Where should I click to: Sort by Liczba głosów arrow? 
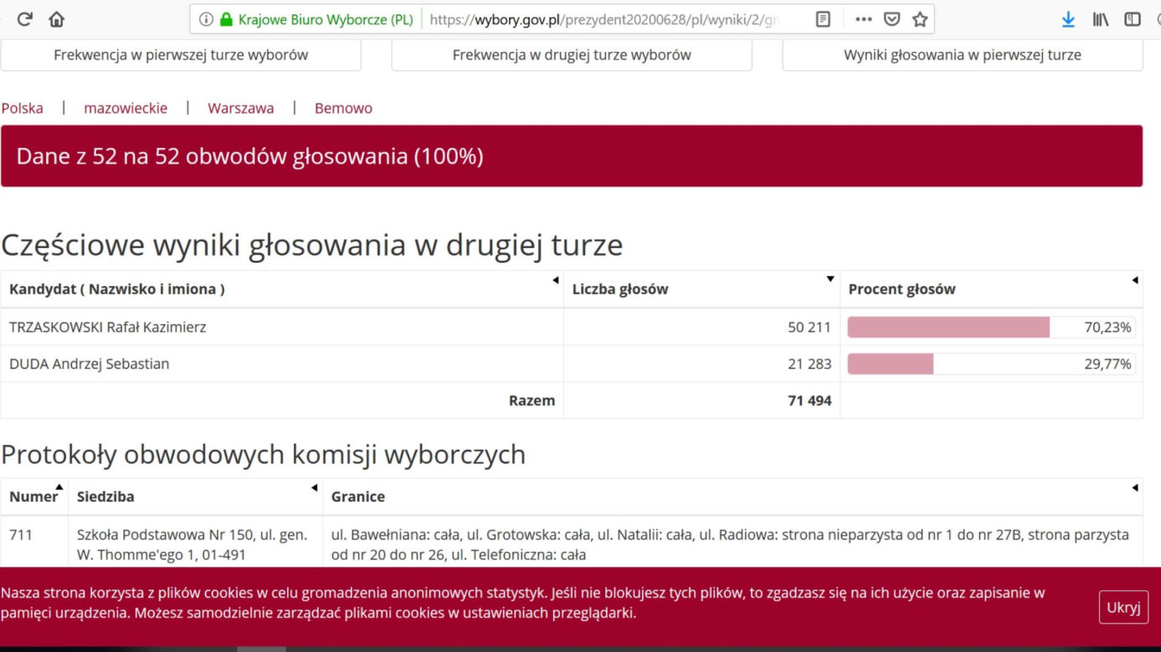coord(830,279)
